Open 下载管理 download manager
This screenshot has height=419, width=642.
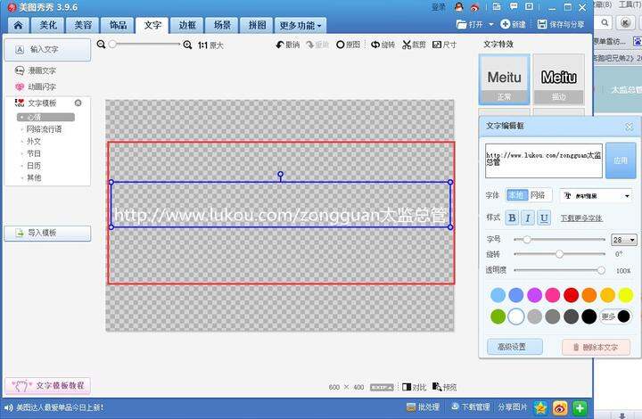471,407
